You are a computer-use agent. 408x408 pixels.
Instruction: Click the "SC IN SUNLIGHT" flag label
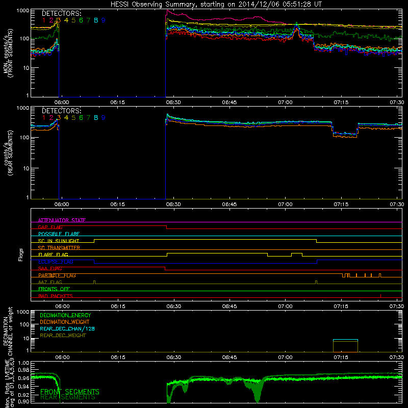(x=59, y=241)
